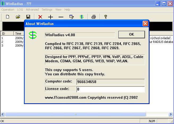174x124 pixels.
Task: Click the red X delete icon
Action: [x=40, y=17]
